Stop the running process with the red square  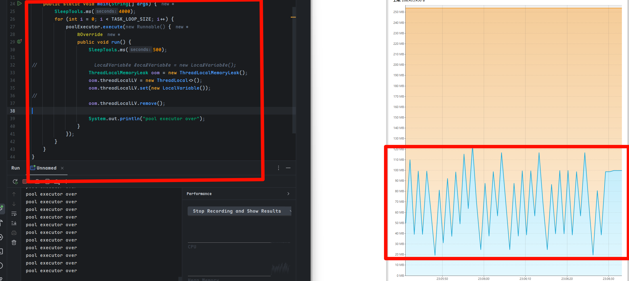[x=25, y=181]
